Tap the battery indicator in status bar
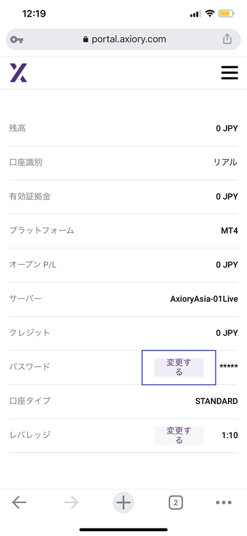This screenshot has height=536, width=247. coord(227,14)
